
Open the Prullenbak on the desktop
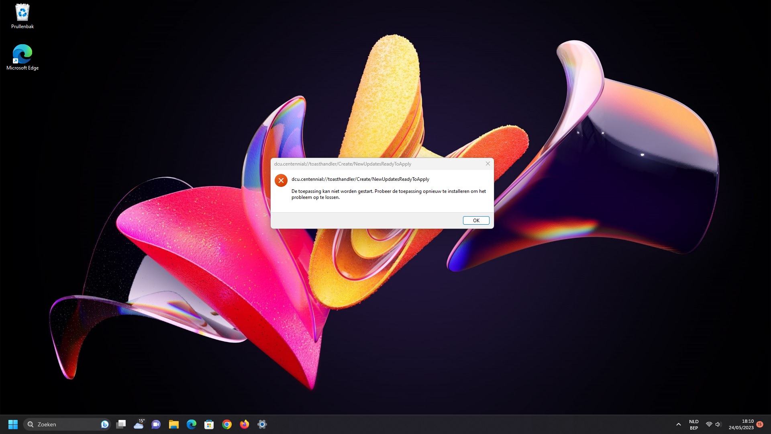pos(22,12)
